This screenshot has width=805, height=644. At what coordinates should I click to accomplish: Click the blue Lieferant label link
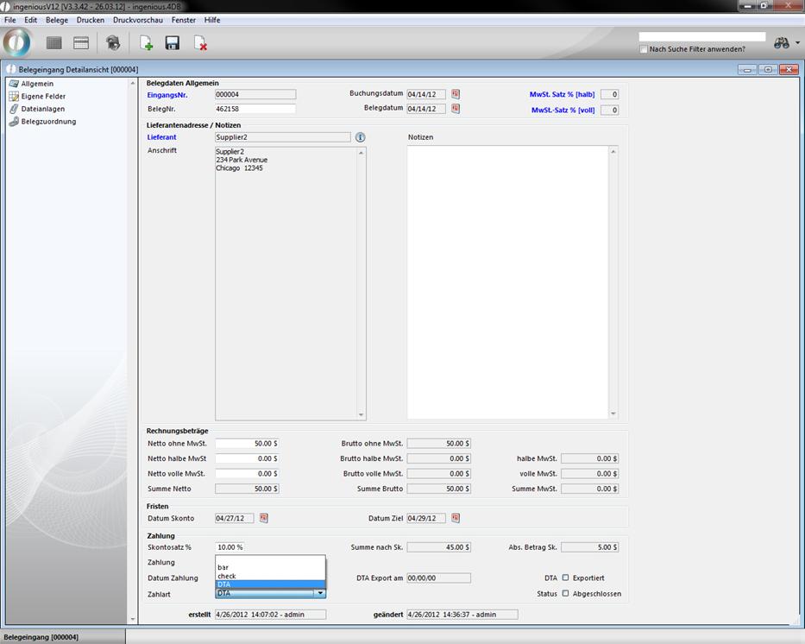pyautogui.click(x=161, y=137)
